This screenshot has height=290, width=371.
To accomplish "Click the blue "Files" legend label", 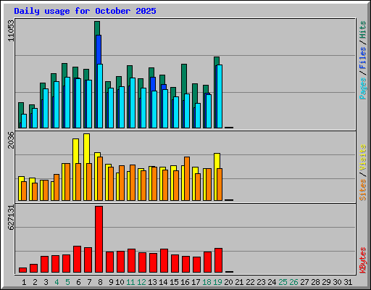I will pyautogui.click(x=363, y=58).
